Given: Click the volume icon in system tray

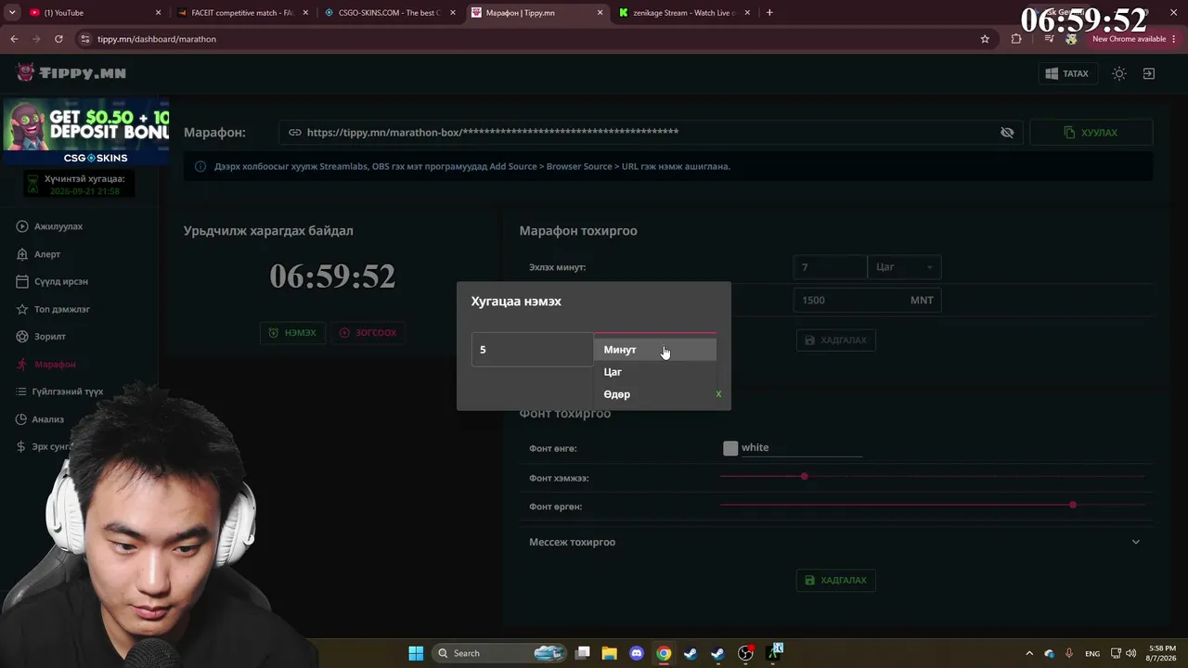Looking at the screenshot, I should pyautogui.click(x=1132, y=653).
